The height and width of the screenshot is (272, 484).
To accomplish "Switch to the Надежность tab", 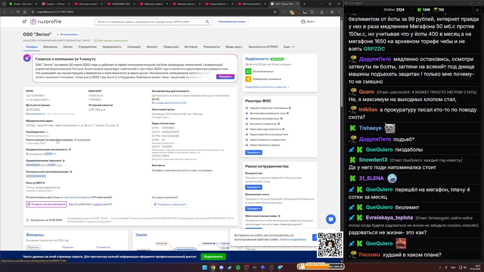I will [x=112, y=47].
